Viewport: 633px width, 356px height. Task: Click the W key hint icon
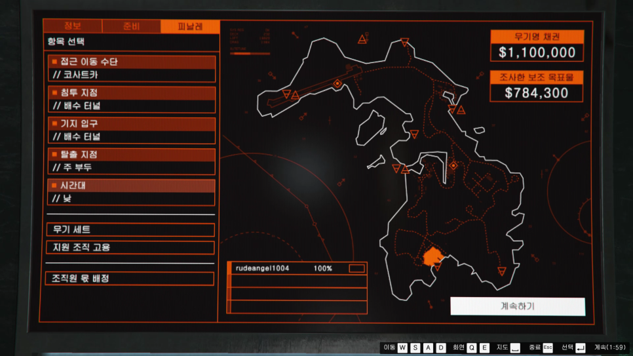coord(402,347)
